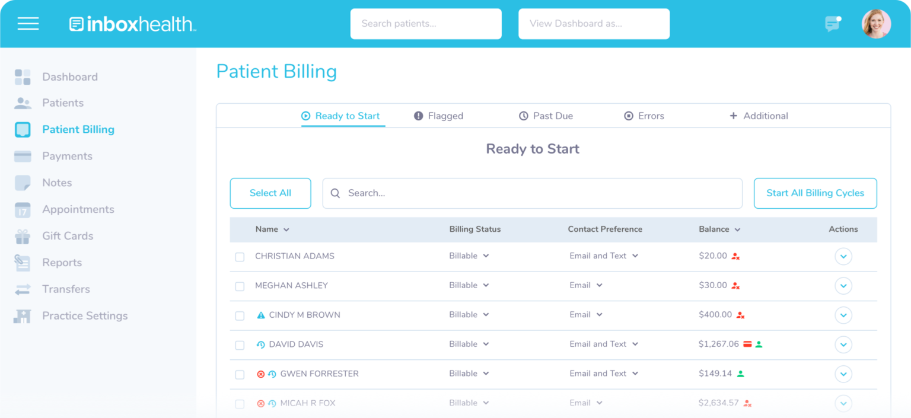Open the Billable dropdown for Christian Adams
The height and width of the screenshot is (418, 911).
click(469, 256)
